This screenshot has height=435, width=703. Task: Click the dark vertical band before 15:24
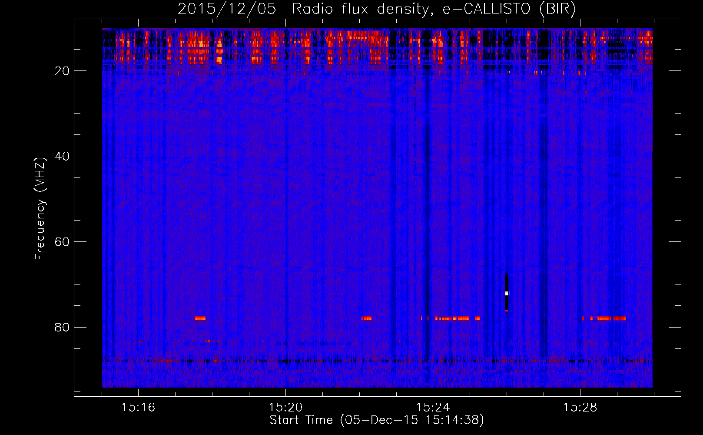[x=427, y=217]
